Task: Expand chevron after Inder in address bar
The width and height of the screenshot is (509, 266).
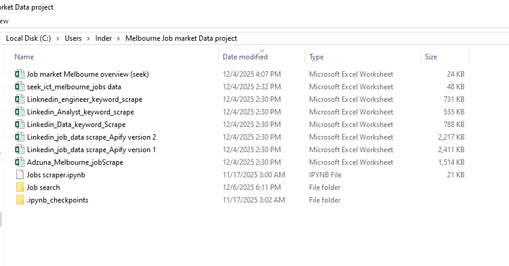Action: pos(118,38)
